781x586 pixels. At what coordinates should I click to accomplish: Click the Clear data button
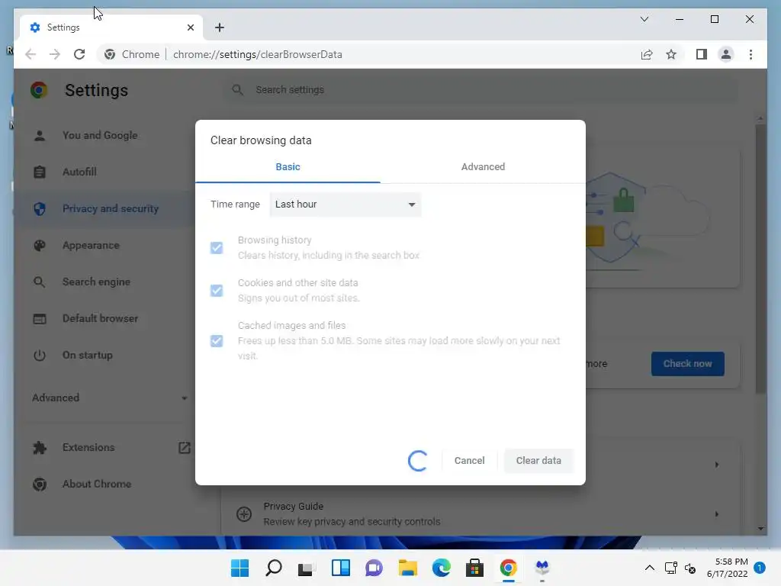pos(538,460)
